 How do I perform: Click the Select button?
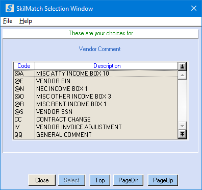coord(71,180)
